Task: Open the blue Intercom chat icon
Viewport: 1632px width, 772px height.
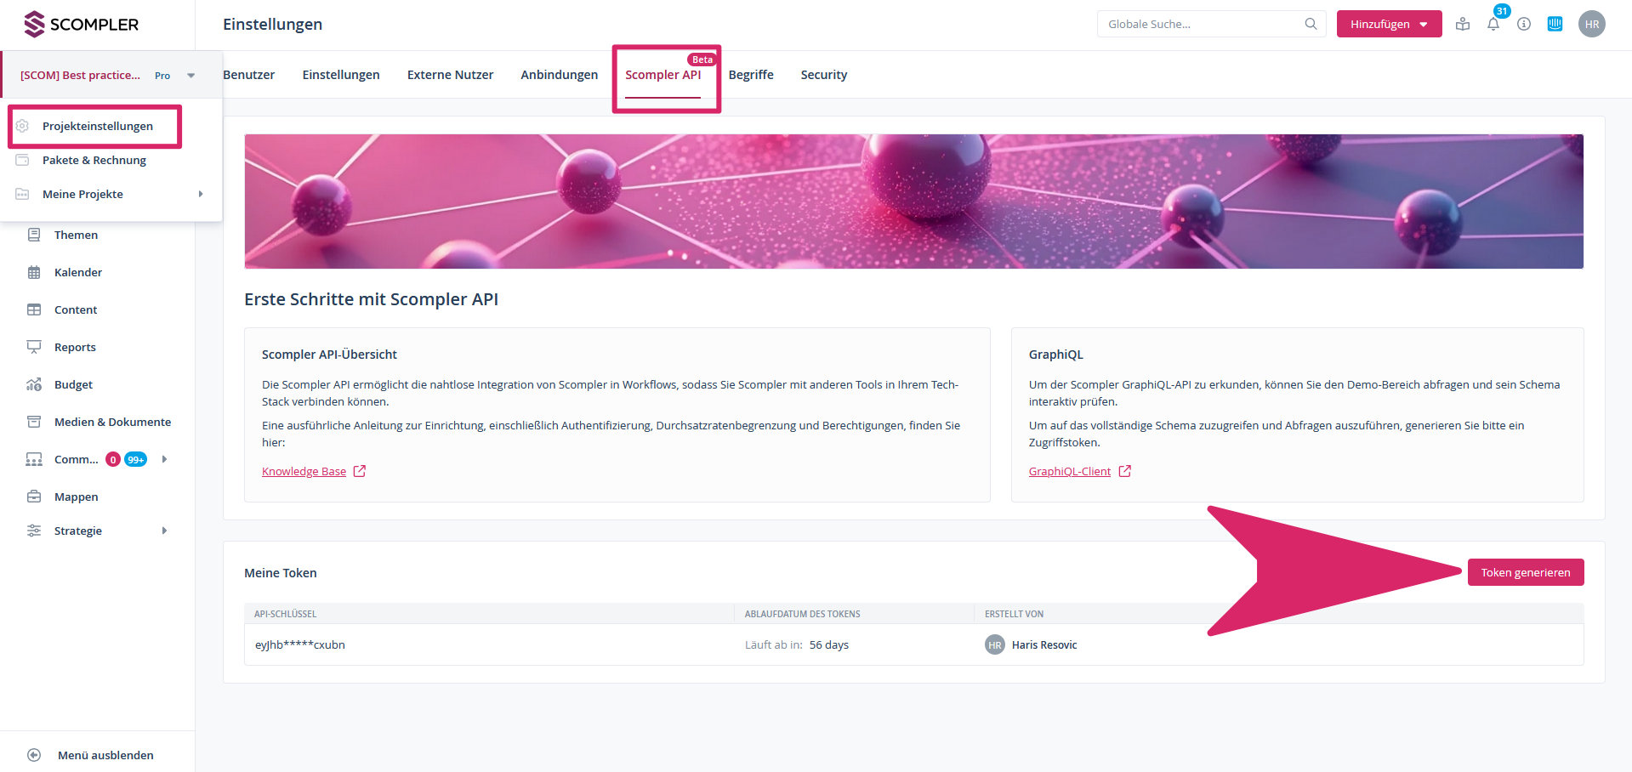Action: click(x=1555, y=25)
